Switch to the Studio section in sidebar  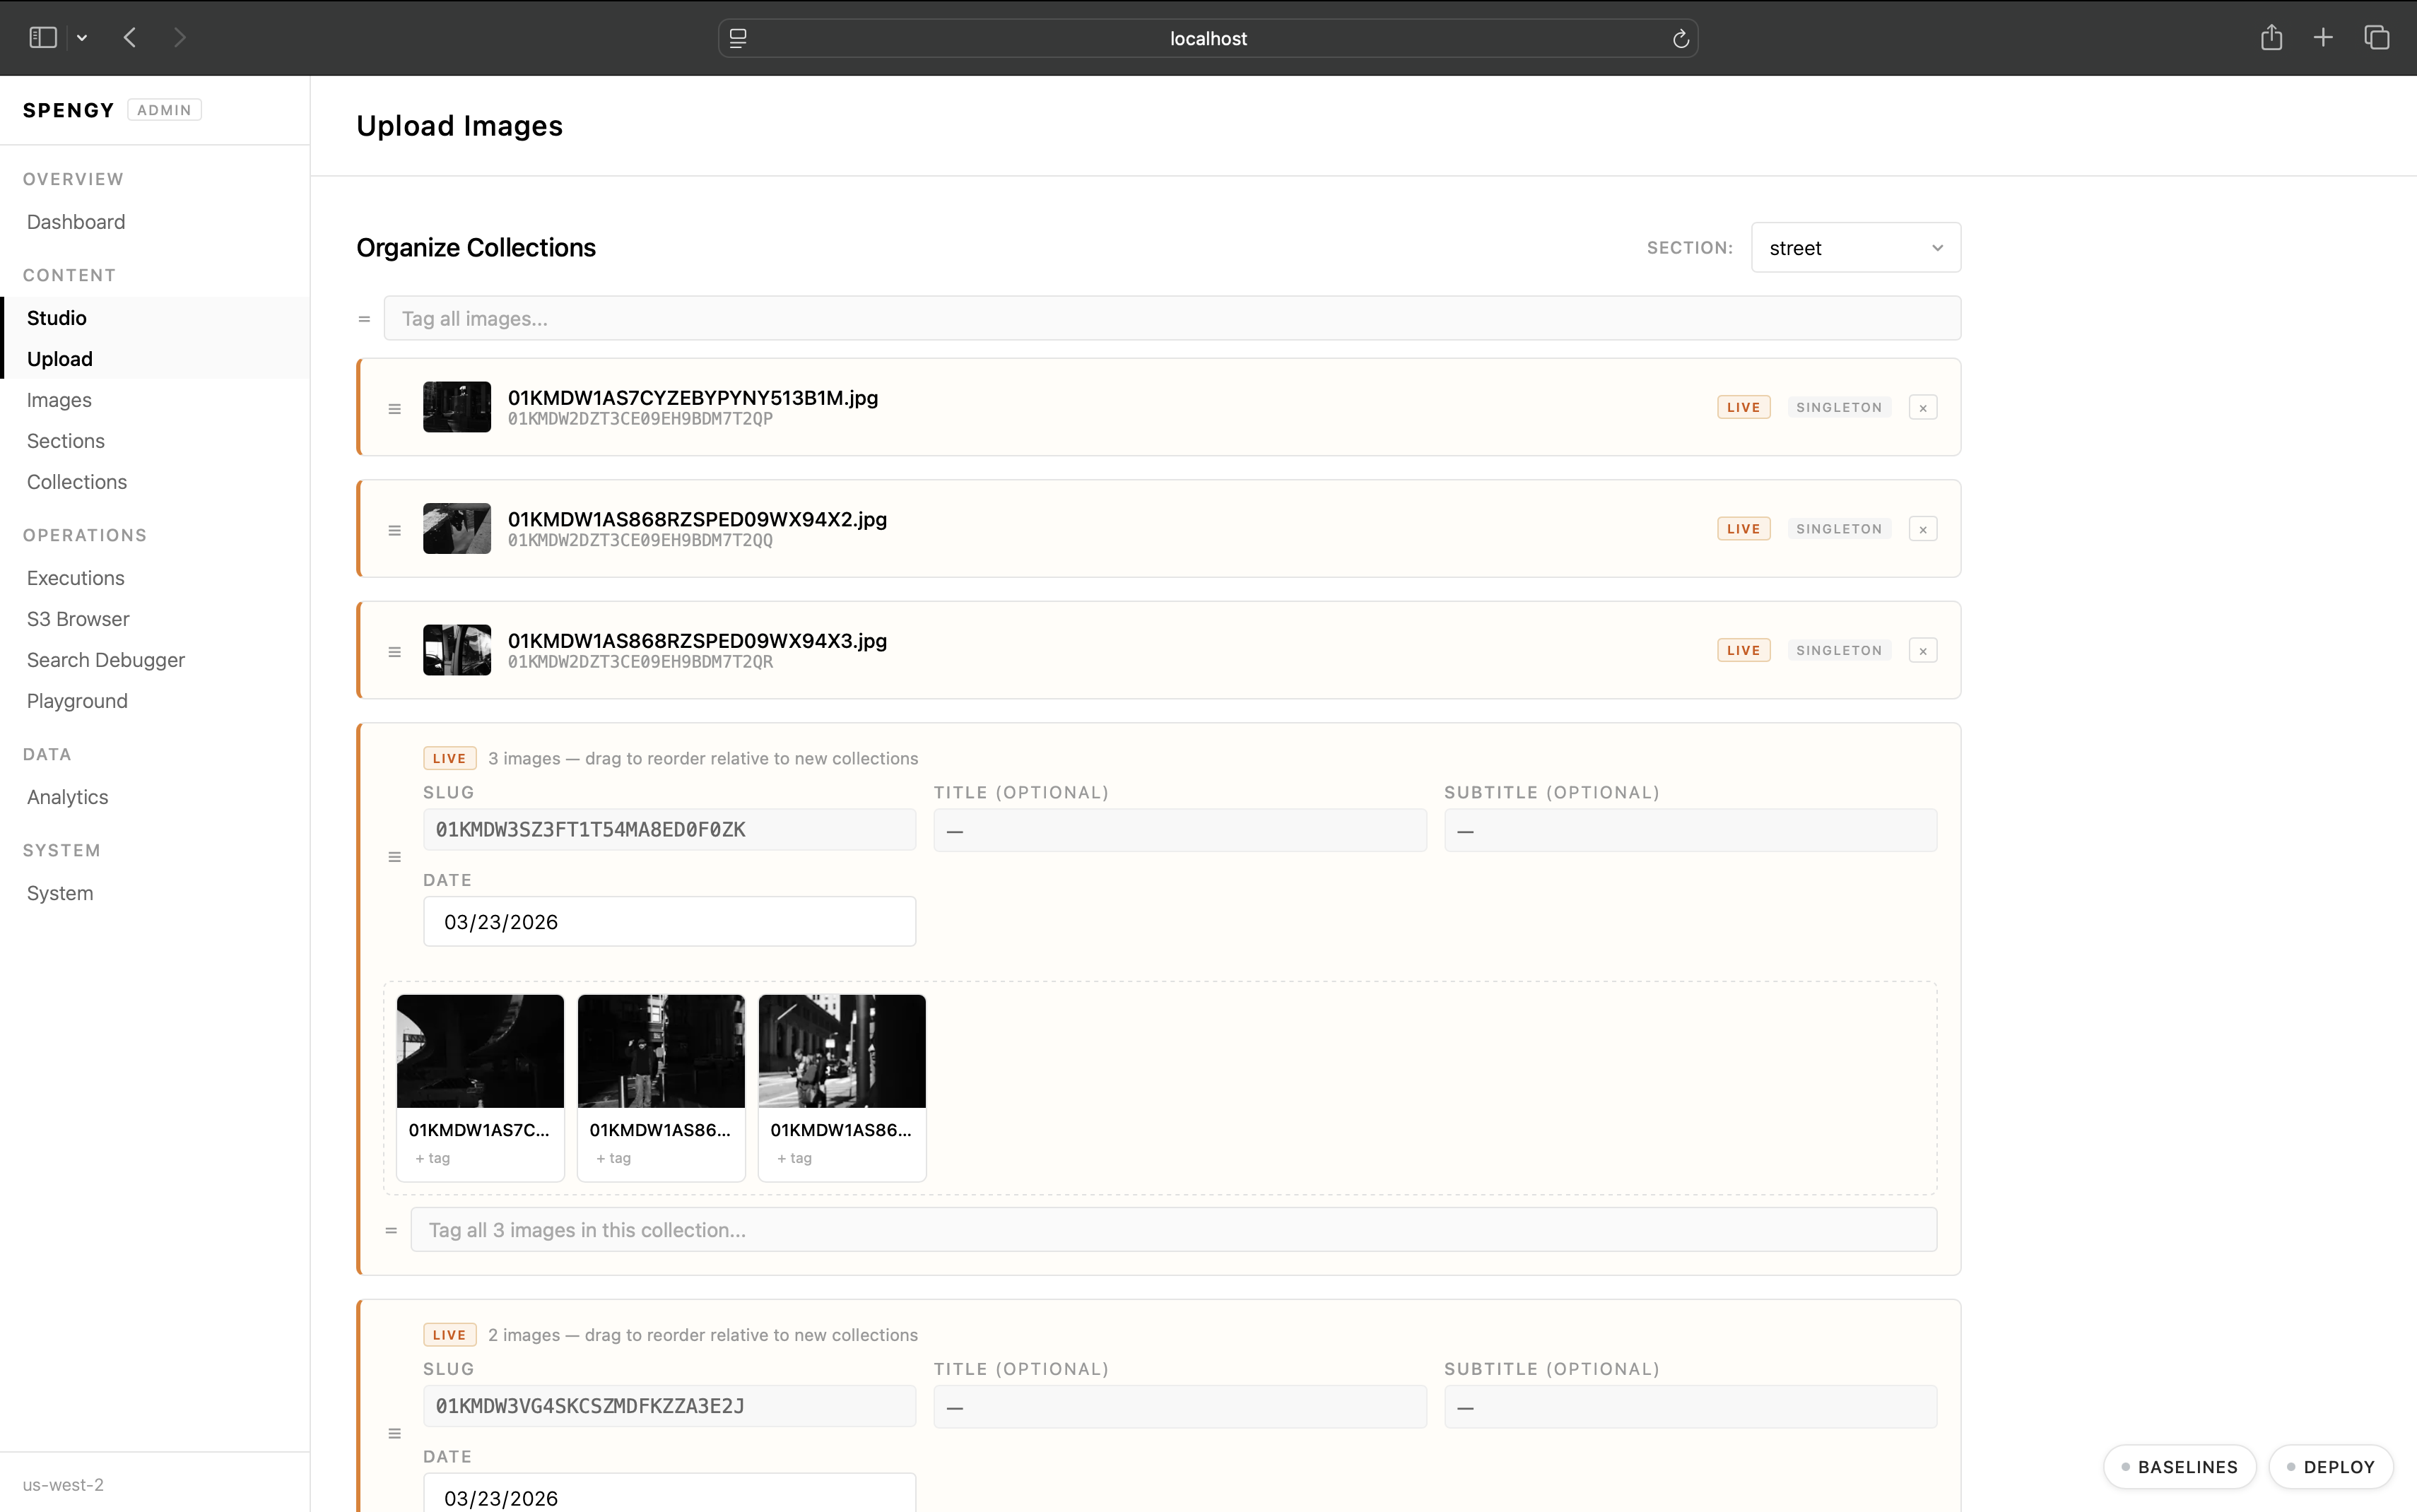pyautogui.click(x=57, y=318)
